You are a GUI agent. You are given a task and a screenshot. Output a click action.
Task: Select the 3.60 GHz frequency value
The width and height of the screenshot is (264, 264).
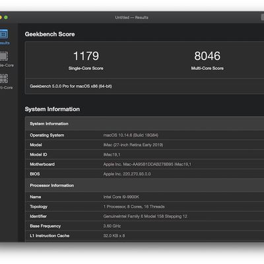point(112,226)
